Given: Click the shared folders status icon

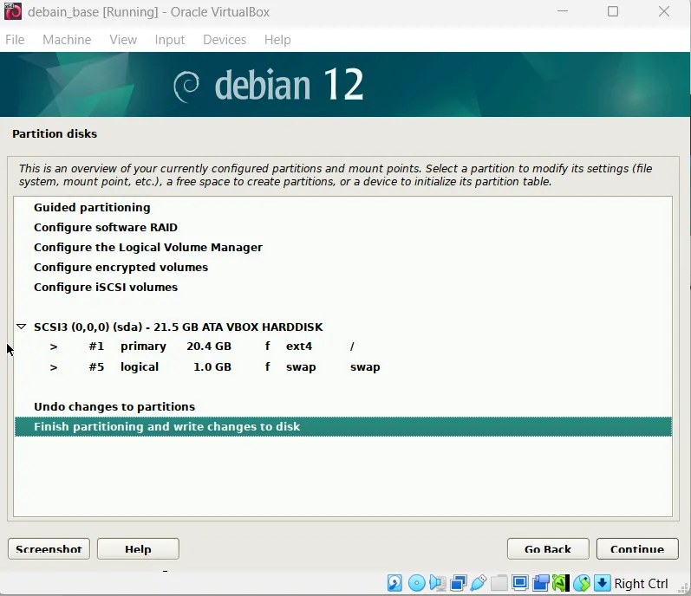Looking at the screenshot, I should (499, 583).
